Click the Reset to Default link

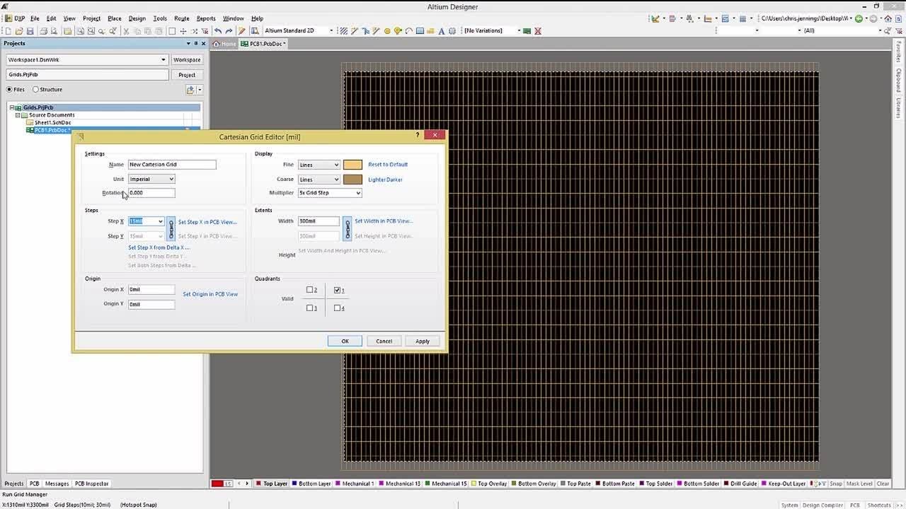[x=388, y=165]
